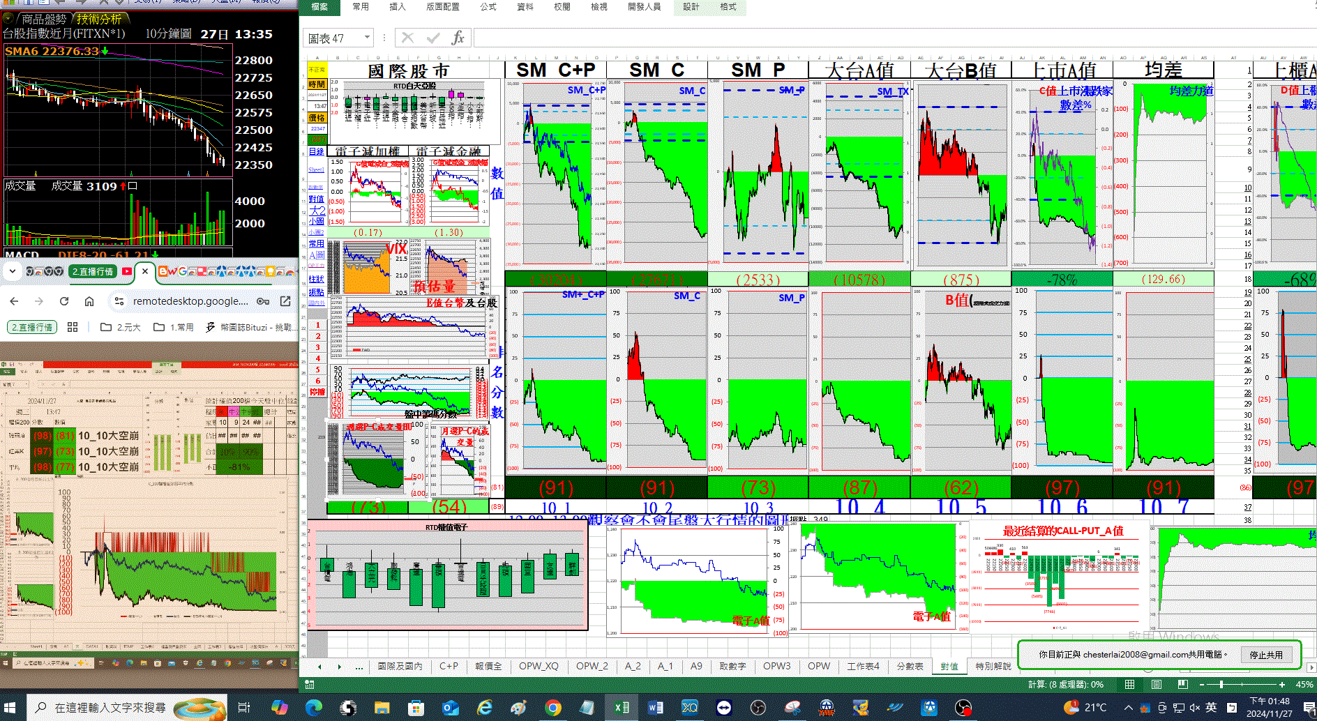Image resolution: width=1317 pixels, height=721 pixels.
Task: Switch to the 校閱 Review ribbon tab
Action: click(x=562, y=7)
